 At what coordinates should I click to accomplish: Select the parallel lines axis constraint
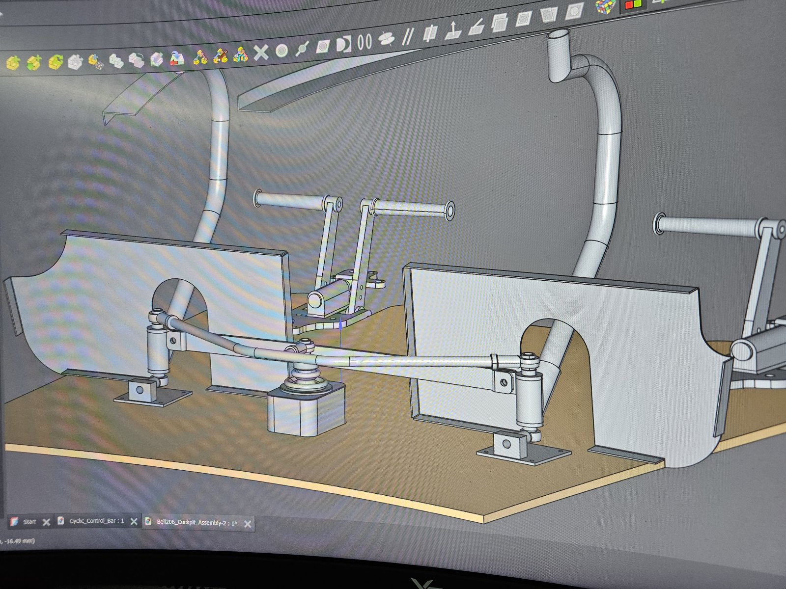point(408,36)
